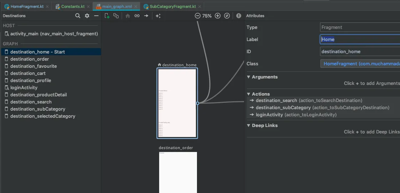Search destinations with magnifier icon
The width and height of the screenshot is (400, 193).
coord(77,16)
